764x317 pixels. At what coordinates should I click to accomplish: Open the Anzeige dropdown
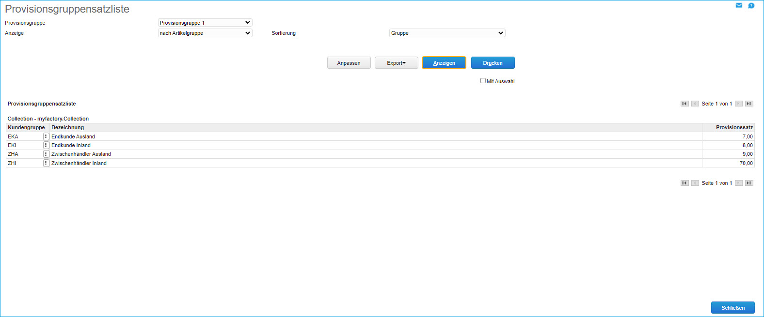[x=205, y=33]
